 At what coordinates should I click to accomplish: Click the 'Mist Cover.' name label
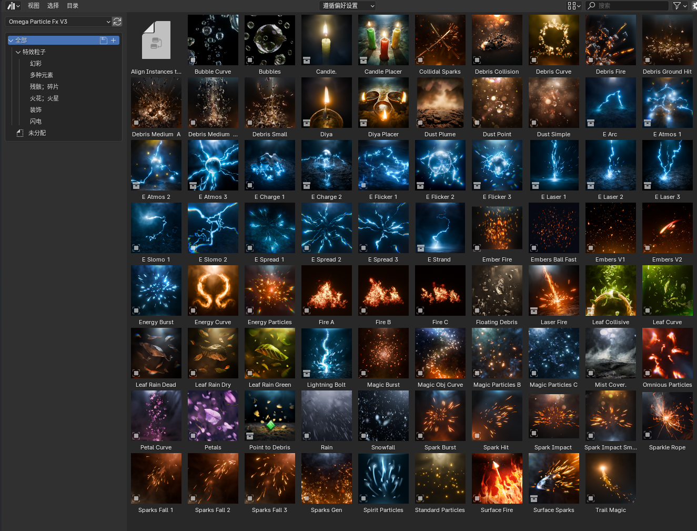(611, 385)
